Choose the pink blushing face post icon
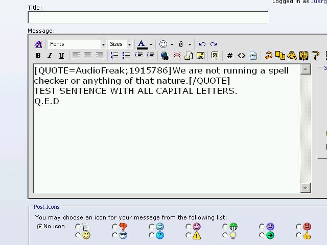 (x=188, y=227)
